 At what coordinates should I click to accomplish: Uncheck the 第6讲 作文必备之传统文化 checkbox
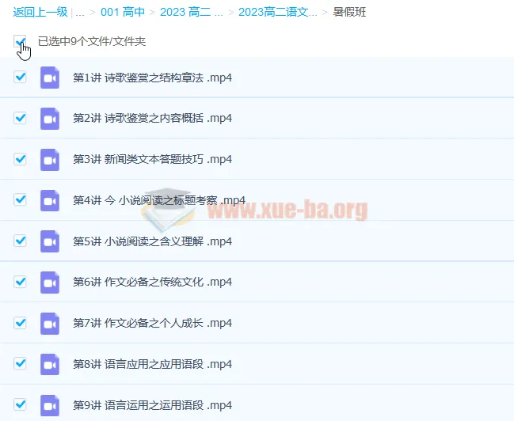click(x=20, y=282)
